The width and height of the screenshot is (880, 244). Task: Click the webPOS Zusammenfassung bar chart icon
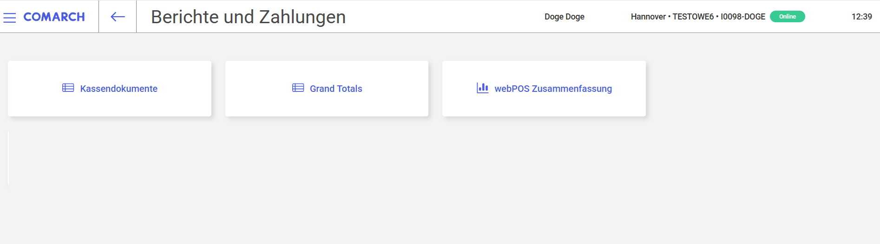pyautogui.click(x=483, y=88)
